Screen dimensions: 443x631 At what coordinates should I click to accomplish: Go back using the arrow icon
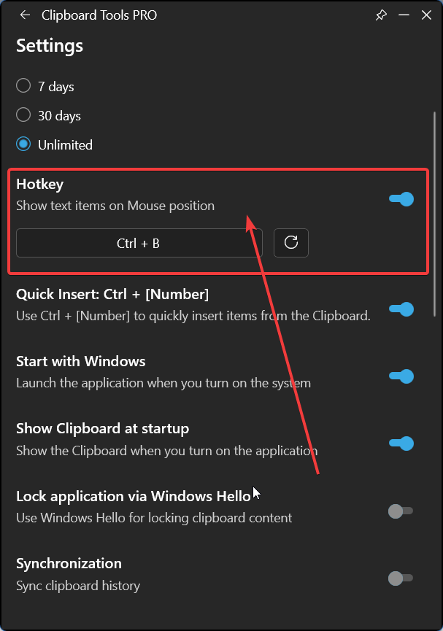click(x=25, y=15)
